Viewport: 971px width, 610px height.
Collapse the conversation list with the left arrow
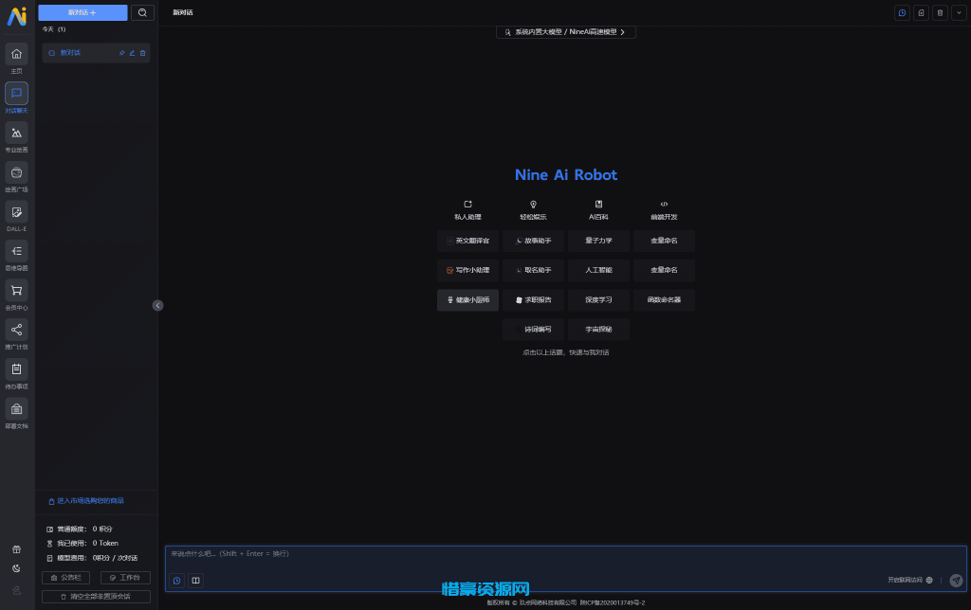point(157,305)
